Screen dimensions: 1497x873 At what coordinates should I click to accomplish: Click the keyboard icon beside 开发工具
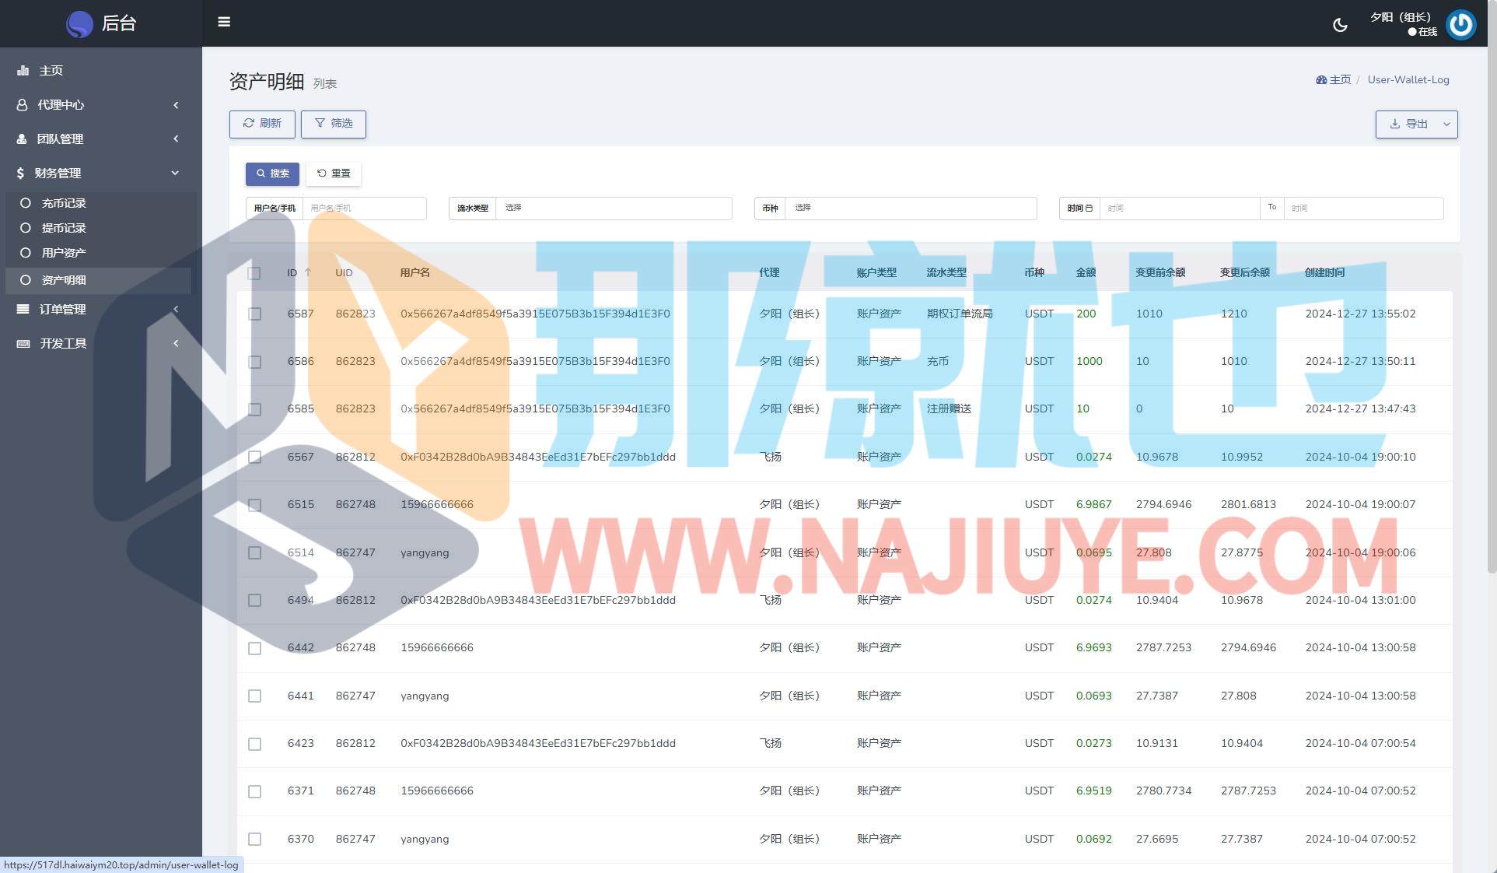pyautogui.click(x=23, y=343)
